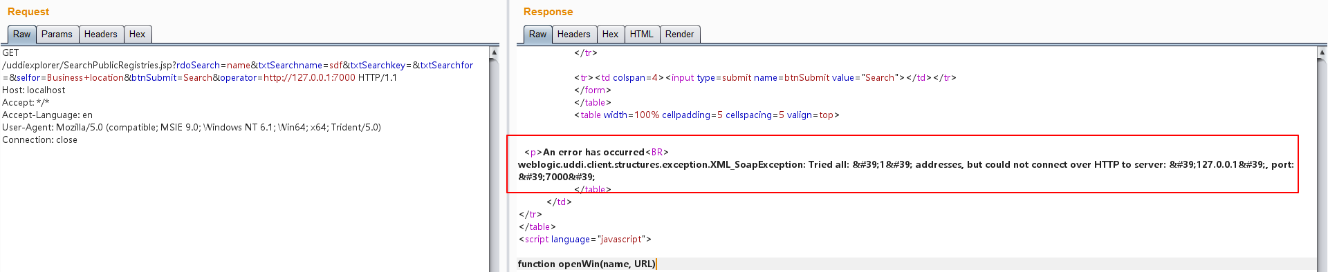Click the function openWin(name, URL) line

point(587,264)
